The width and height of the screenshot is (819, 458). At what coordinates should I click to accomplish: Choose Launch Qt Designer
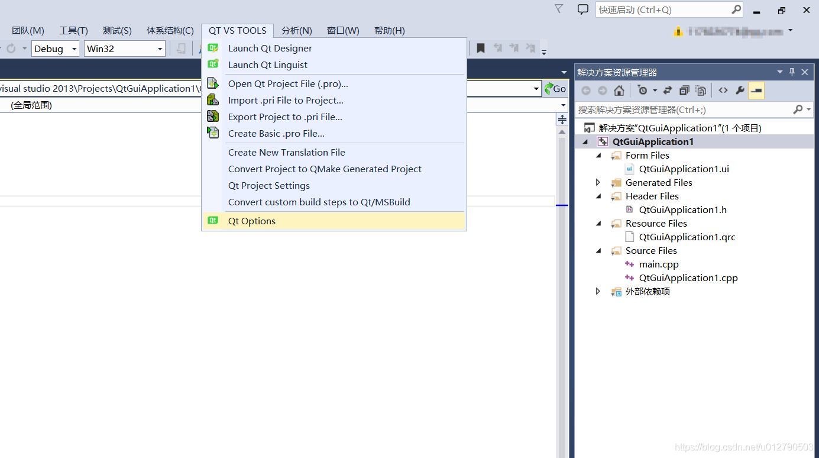pyautogui.click(x=334, y=49)
